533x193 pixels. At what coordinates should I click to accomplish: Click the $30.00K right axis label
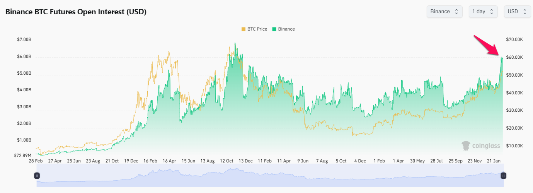[x=514, y=111]
